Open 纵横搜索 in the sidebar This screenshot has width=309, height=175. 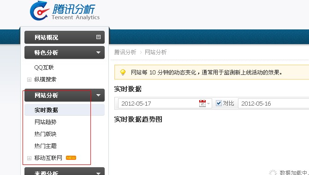point(45,79)
